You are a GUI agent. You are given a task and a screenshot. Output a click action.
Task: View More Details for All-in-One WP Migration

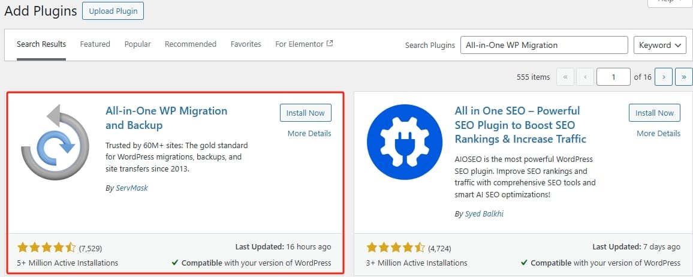(x=309, y=134)
